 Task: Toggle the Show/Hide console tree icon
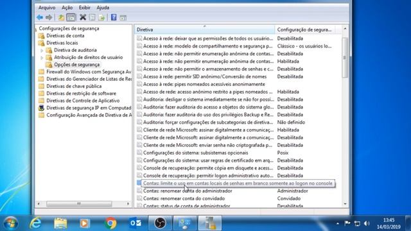(71, 17)
